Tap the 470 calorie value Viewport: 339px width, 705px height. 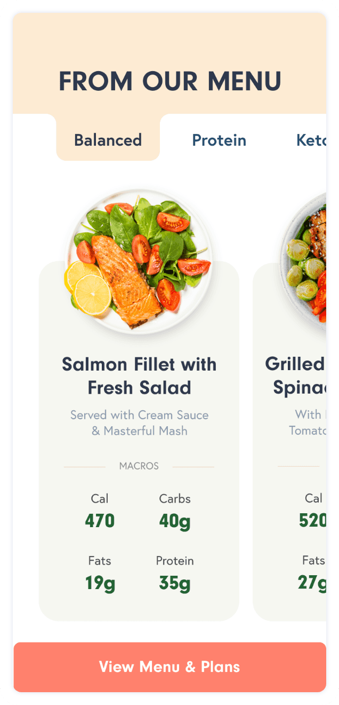pos(100,521)
